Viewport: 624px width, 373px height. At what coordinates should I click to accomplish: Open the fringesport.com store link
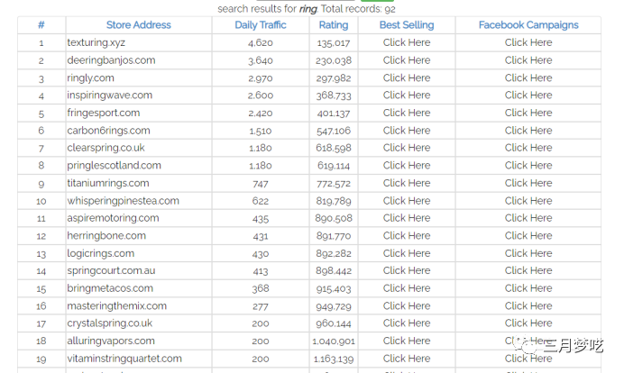tap(103, 113)
